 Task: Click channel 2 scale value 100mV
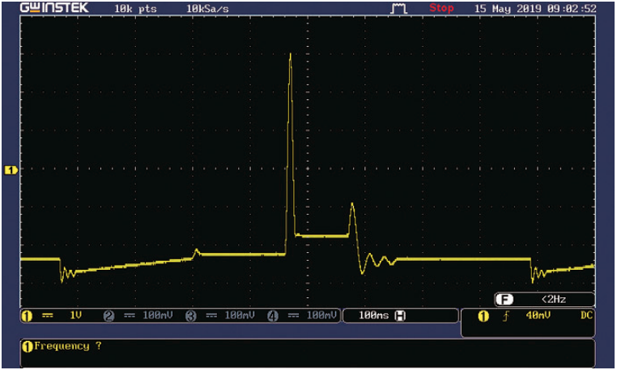point(158,315)
